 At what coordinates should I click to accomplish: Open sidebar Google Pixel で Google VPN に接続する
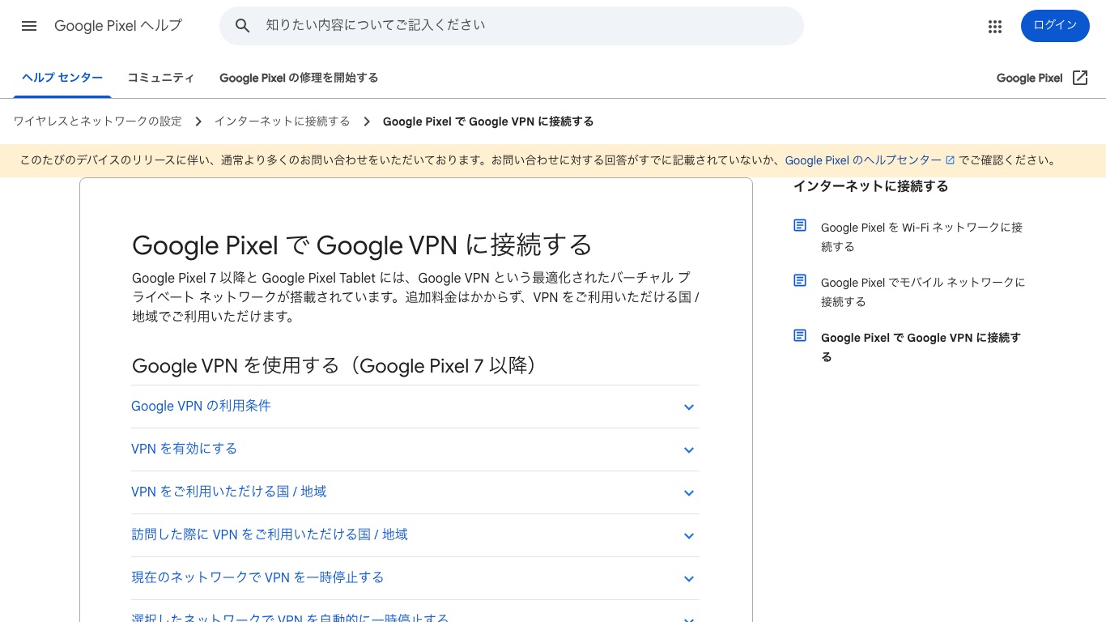(921, 347)
